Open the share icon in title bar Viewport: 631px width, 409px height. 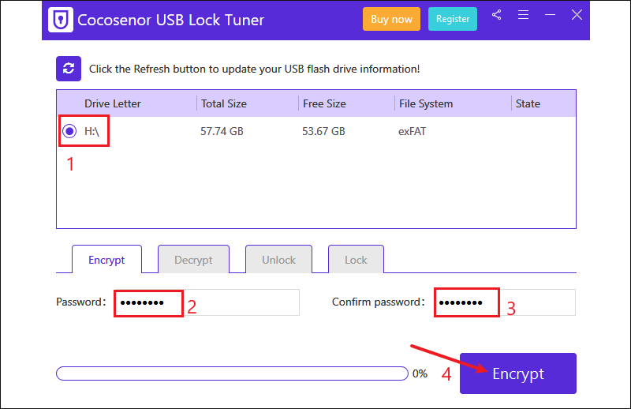click(497, 15)
